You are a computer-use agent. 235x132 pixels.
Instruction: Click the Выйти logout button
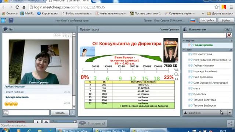click(x=226, y=21)
